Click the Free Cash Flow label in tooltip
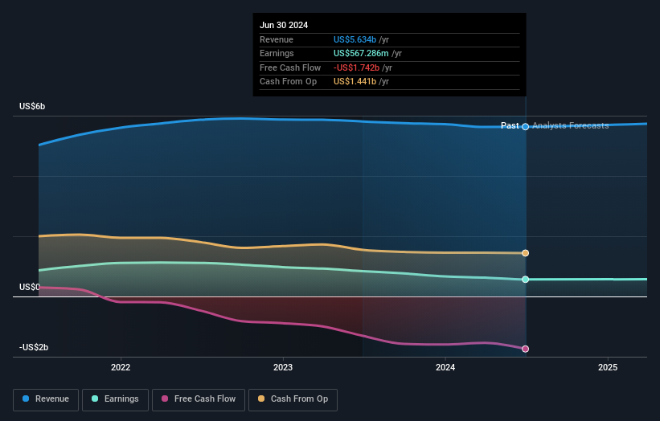The height and width of the screenshot is (421, 660). [290, 67]
